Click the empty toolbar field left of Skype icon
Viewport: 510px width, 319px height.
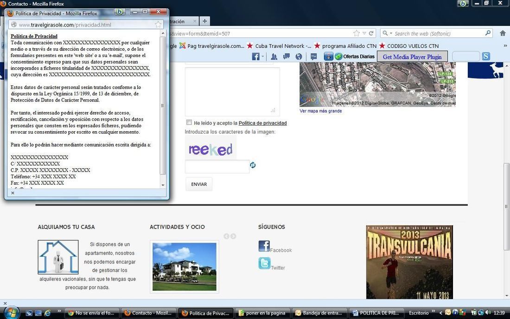[x=466, y=56]
